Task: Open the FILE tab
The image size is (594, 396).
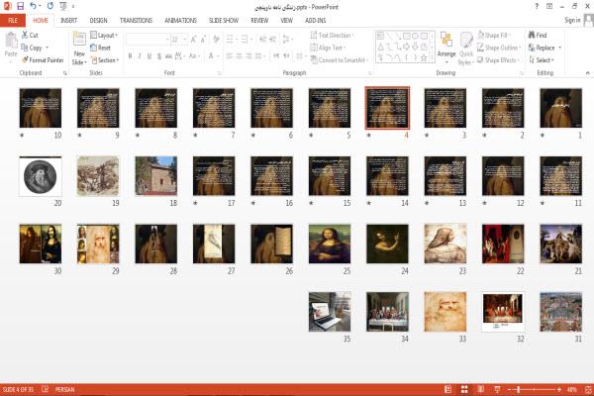Action: tap(13, 20)
